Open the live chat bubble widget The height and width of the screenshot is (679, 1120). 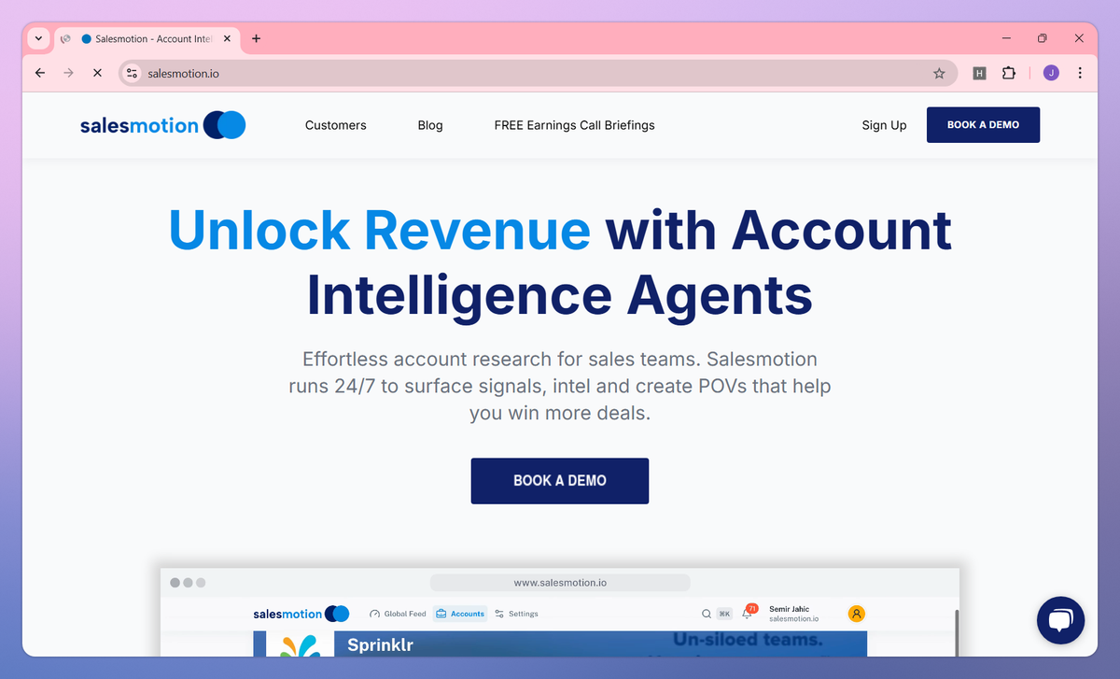1061,620
